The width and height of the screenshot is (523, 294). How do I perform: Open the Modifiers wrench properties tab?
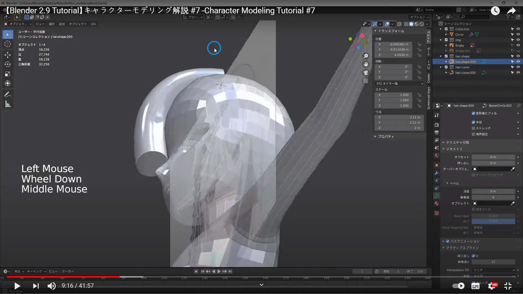click(437, 173)
